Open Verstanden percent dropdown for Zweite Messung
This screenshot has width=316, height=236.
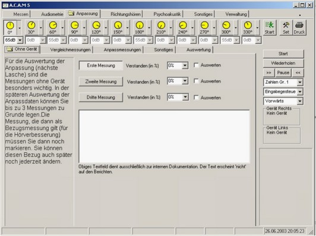coord(185,81)
